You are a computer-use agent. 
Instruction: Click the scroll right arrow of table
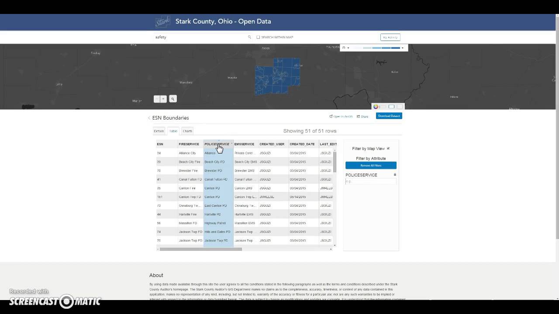click(331, 249)
